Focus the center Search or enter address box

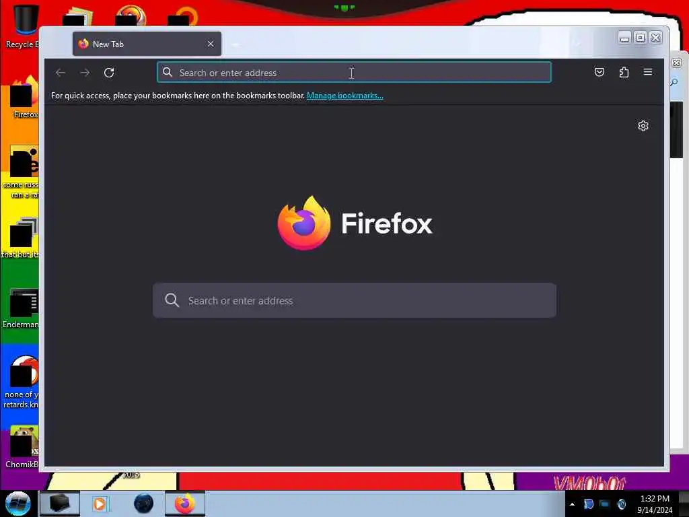354,300
